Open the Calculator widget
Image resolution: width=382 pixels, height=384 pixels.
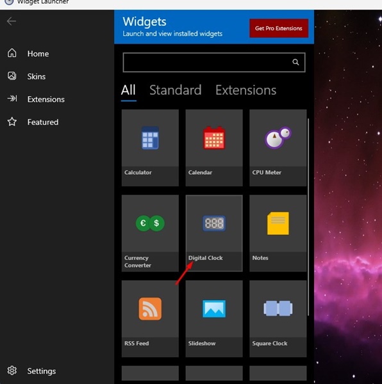[150, 148]
